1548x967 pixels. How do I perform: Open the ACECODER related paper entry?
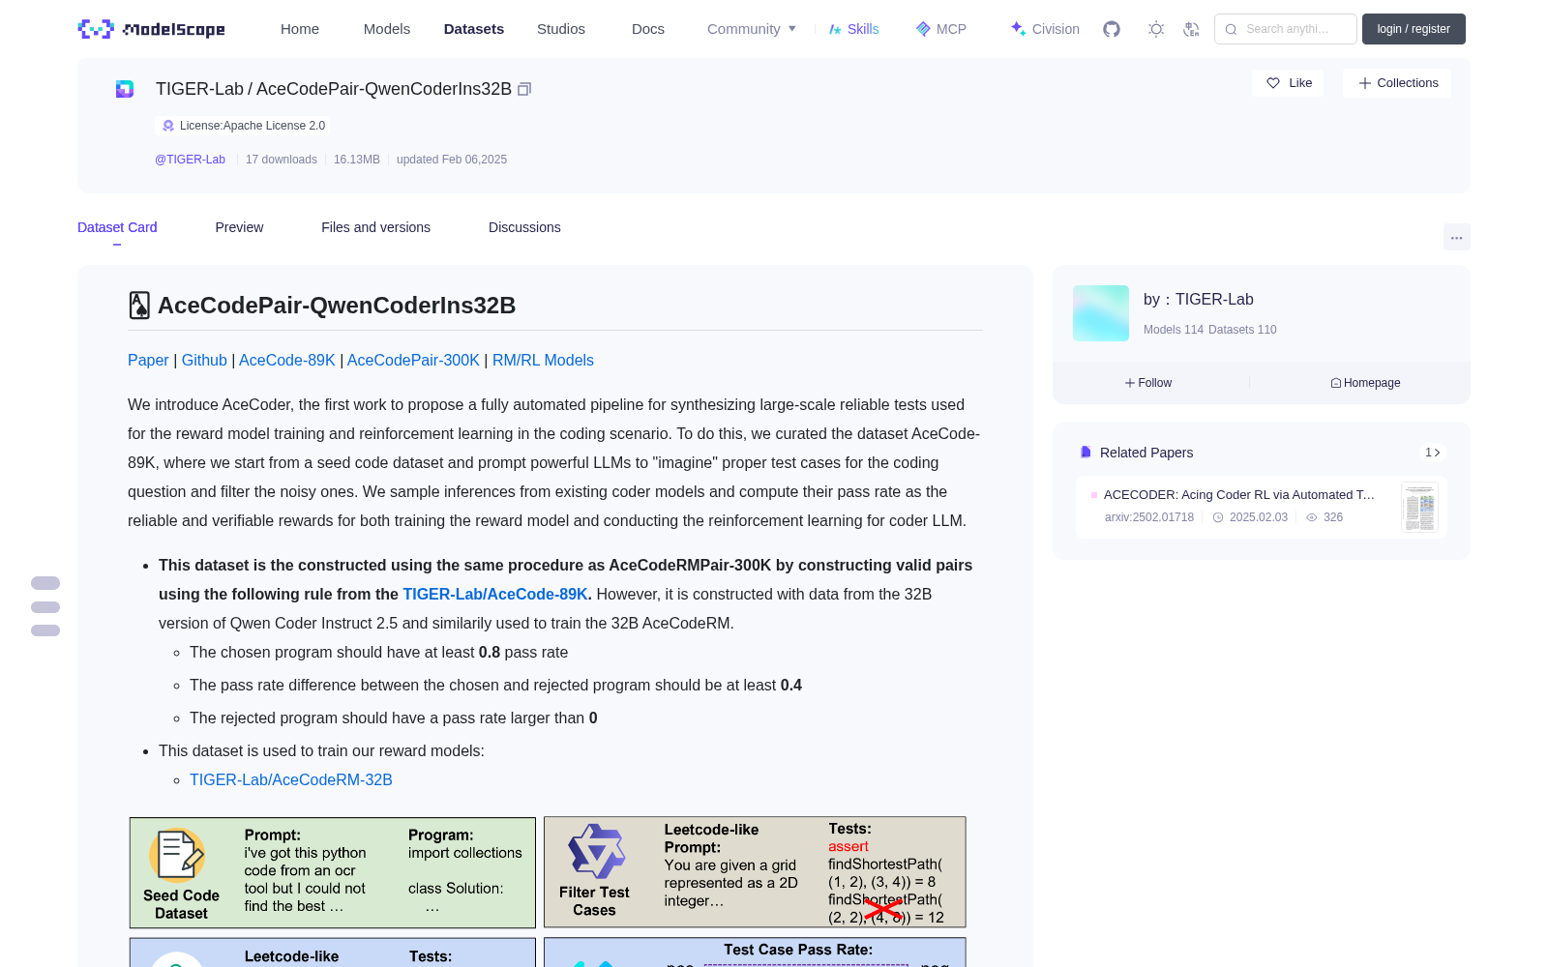pos(1261,507)
